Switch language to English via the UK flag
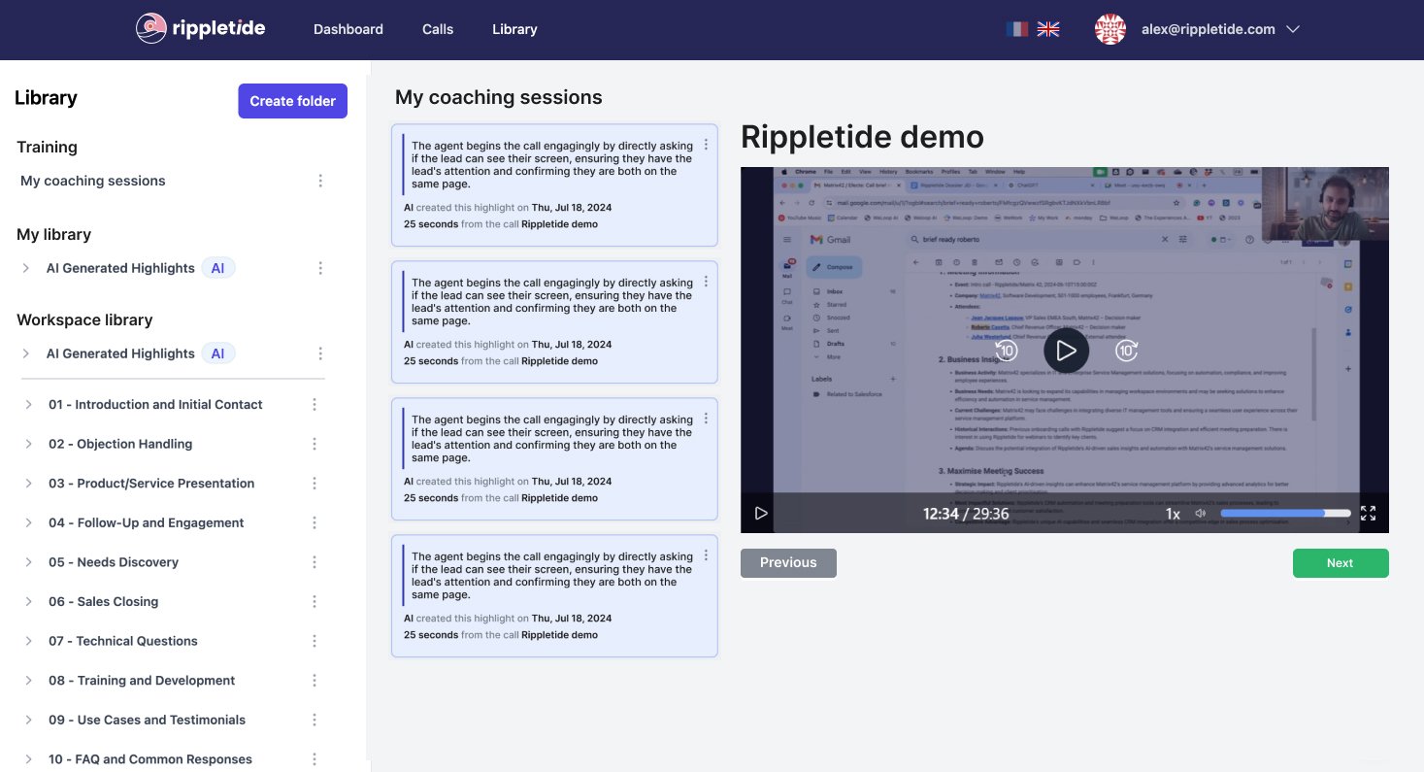The image size is (1424, 772). (x=1048, y=29)
